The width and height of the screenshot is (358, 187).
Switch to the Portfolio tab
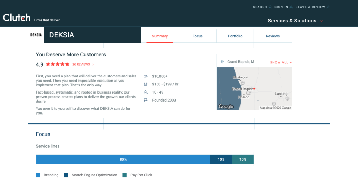pos(235,36)
